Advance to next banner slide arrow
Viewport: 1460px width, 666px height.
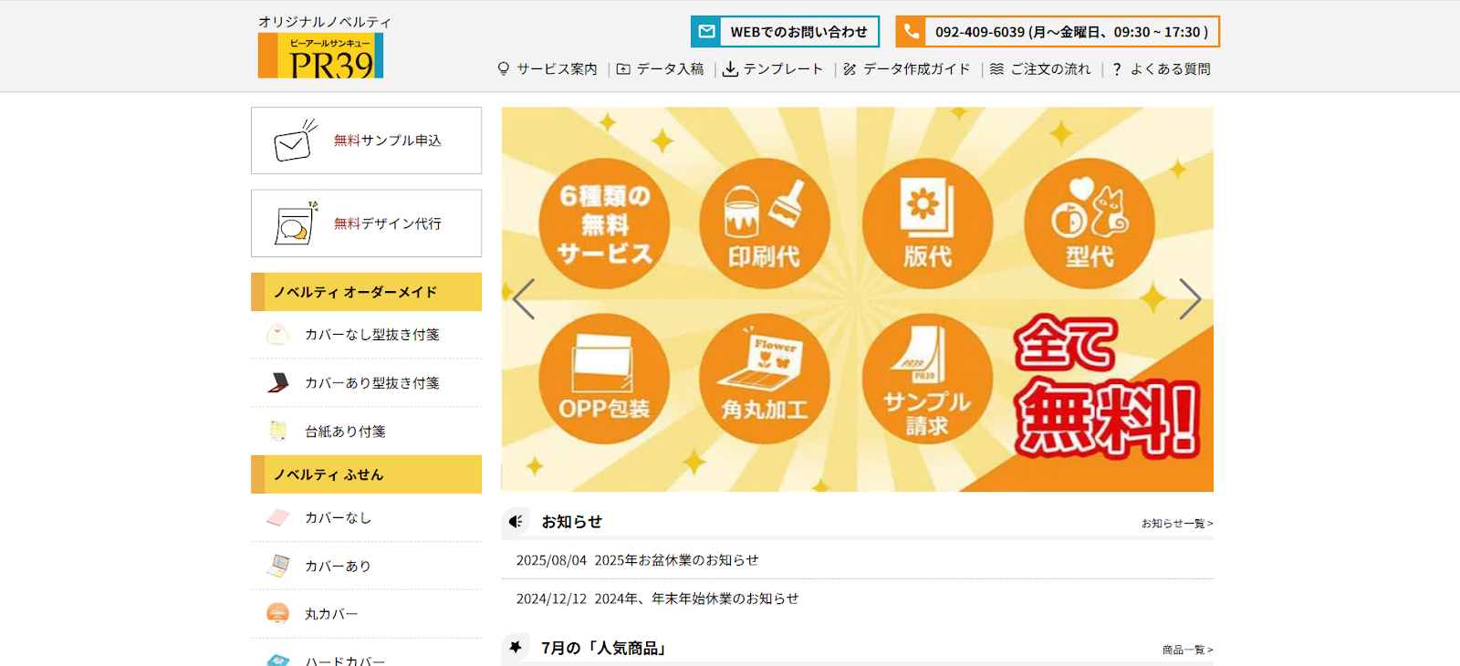[1189, 299]
